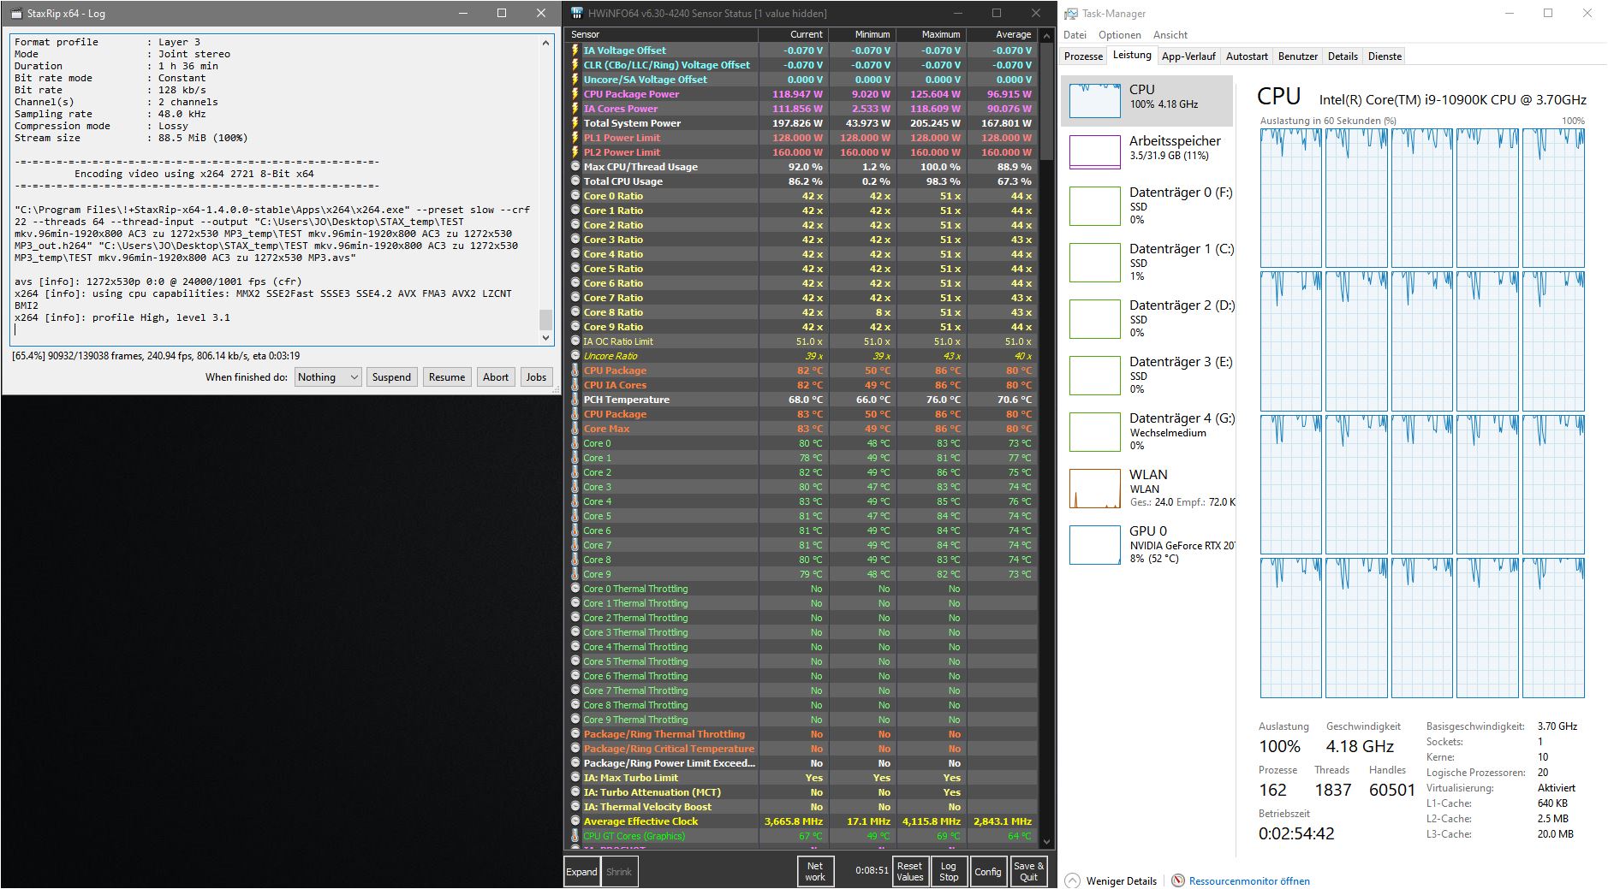Click the thermometer icon beside CPU GT Cores (Graphics)
Screen dimensions: 1608x889
[574, 836]
